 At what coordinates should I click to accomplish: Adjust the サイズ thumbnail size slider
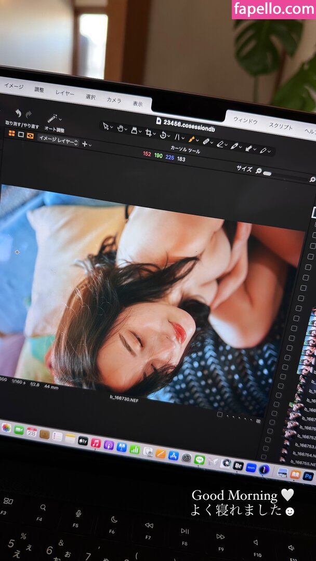267,173
